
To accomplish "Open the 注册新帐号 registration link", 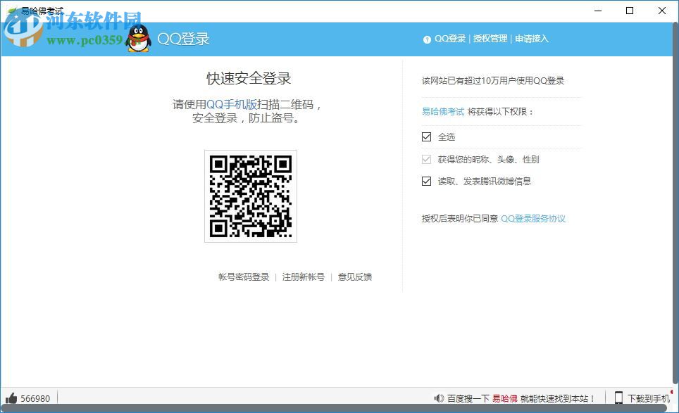I will (x=303, y=277).
